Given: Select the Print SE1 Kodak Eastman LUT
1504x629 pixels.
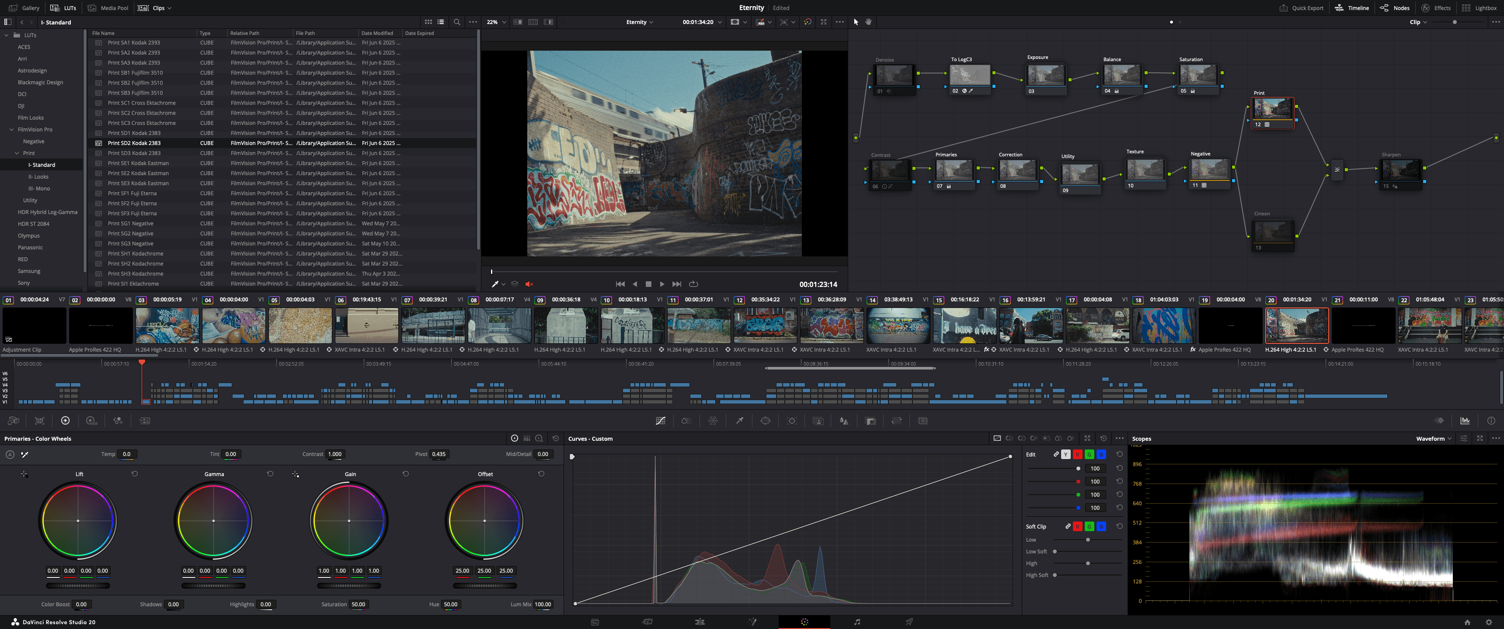Looking at the screenshot, I should [138, 163].
